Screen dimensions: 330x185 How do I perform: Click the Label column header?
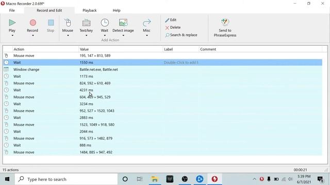point(181,49)
